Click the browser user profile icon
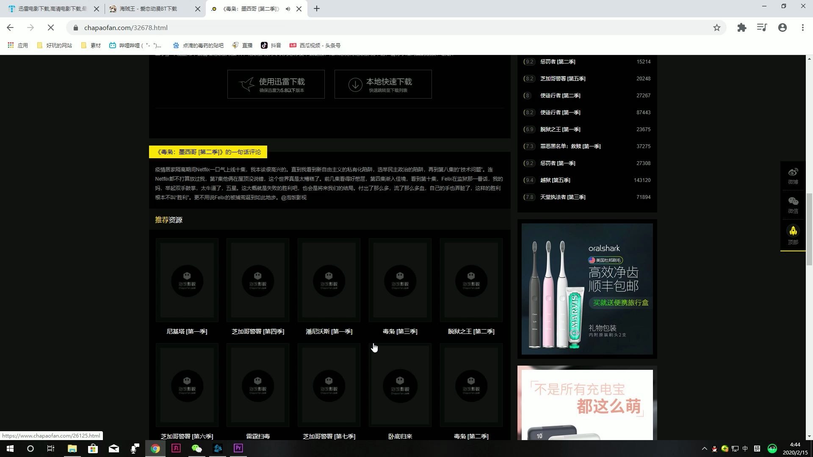 click(x=782, y=28)
